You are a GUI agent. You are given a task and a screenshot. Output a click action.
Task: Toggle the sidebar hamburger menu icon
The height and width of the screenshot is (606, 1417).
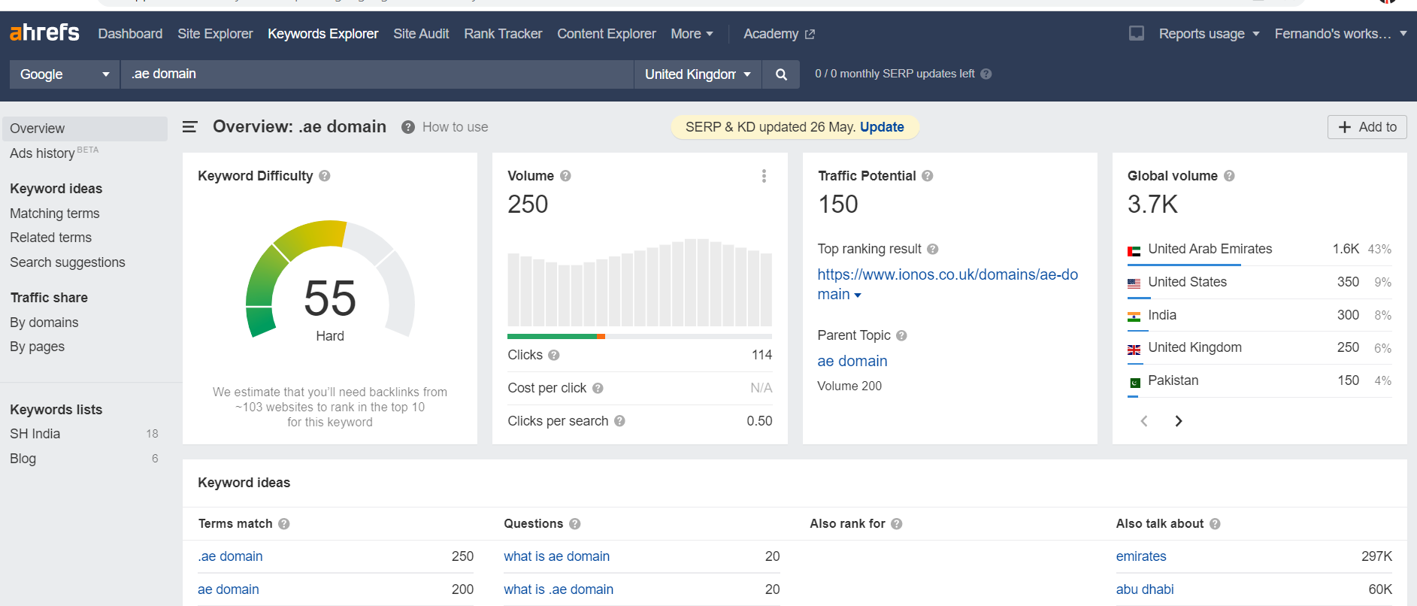(190, 127)
